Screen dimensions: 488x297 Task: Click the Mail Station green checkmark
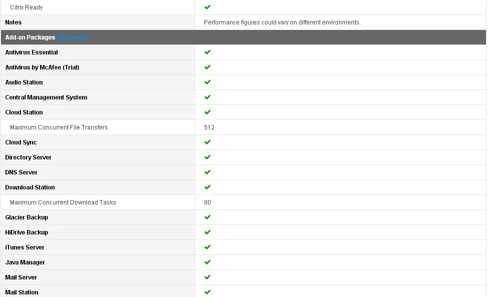pyautogui.click(x=207, y=292)
